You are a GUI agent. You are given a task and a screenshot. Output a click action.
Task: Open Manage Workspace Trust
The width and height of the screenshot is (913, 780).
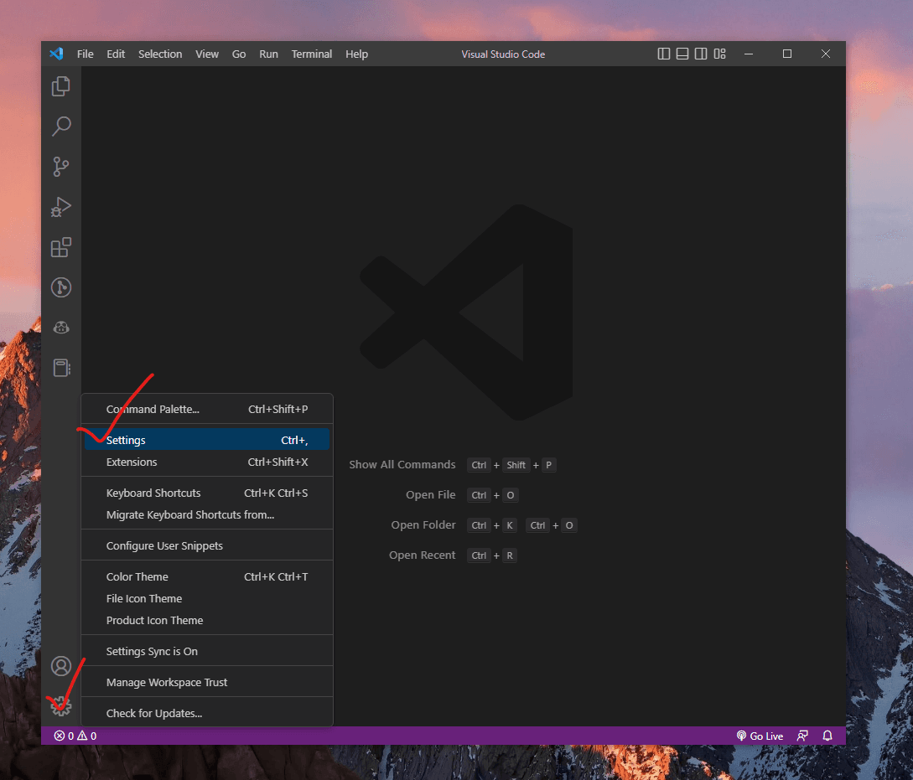point(207,683)
